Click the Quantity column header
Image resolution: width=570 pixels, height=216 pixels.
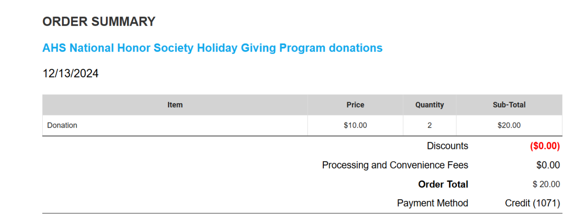click(429, 105)
